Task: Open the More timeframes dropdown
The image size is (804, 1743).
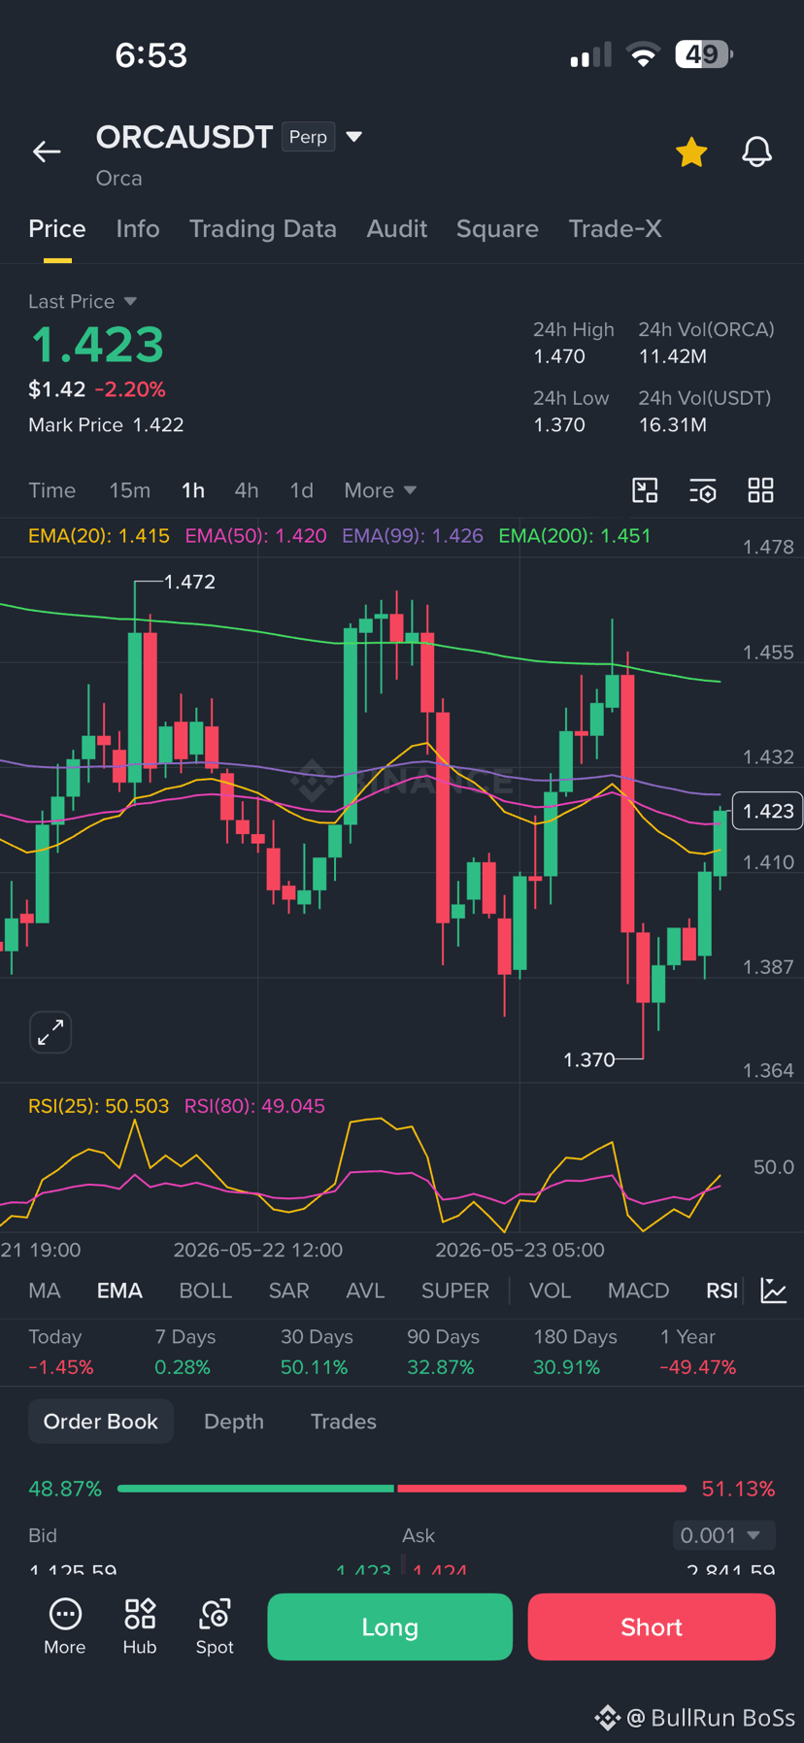Action: [380, 490]
